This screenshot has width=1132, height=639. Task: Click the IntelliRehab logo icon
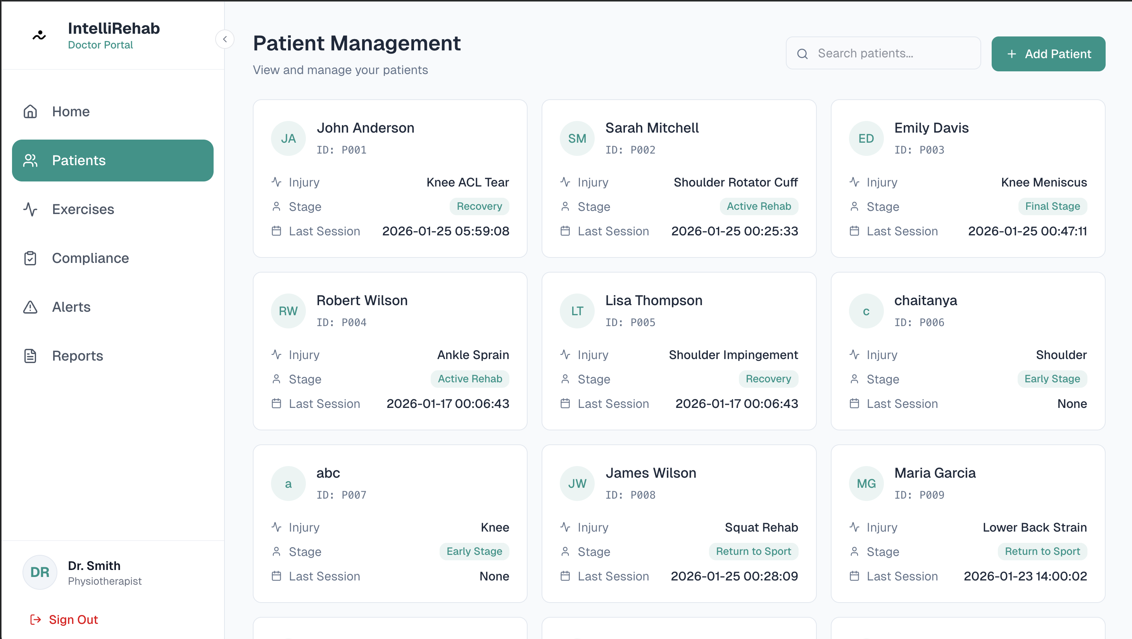coord(39,36)
